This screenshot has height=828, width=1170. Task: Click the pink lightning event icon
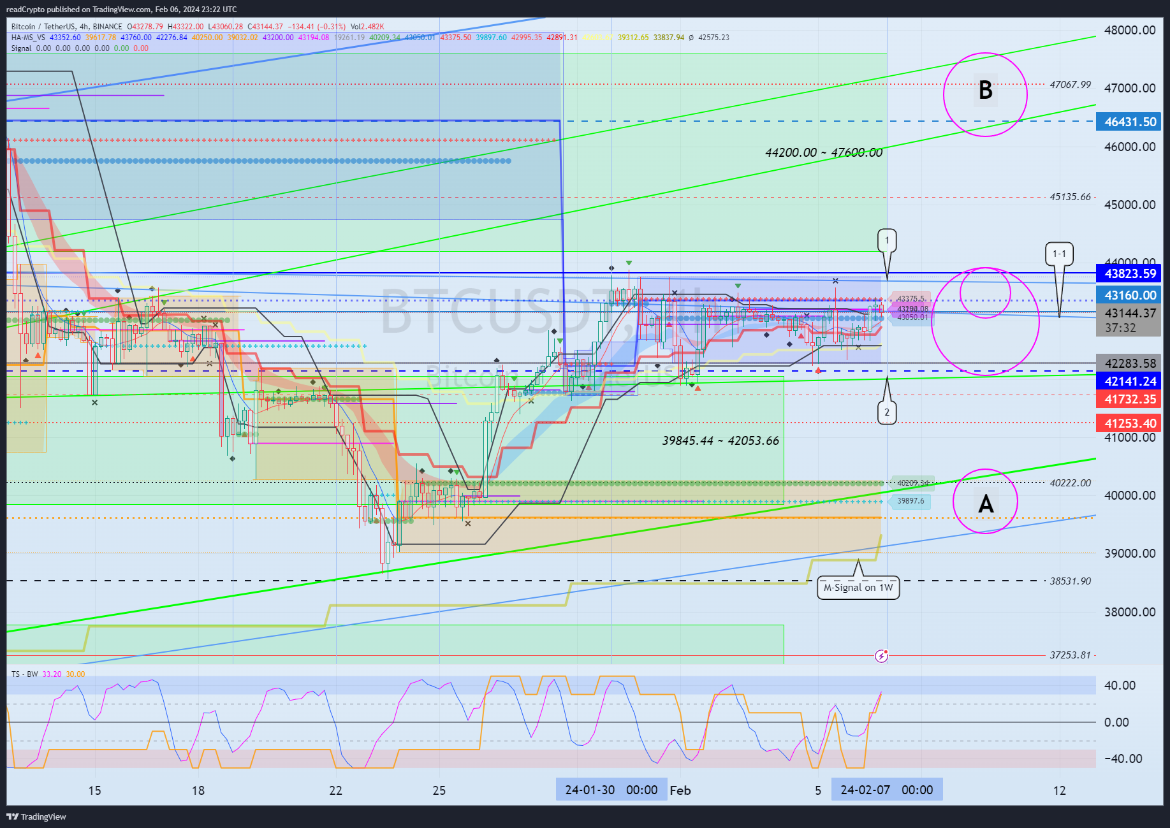(881, 655)
